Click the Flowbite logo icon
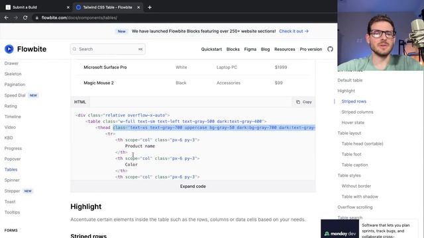This screenshot has width=424, height=238. [9, 49]
